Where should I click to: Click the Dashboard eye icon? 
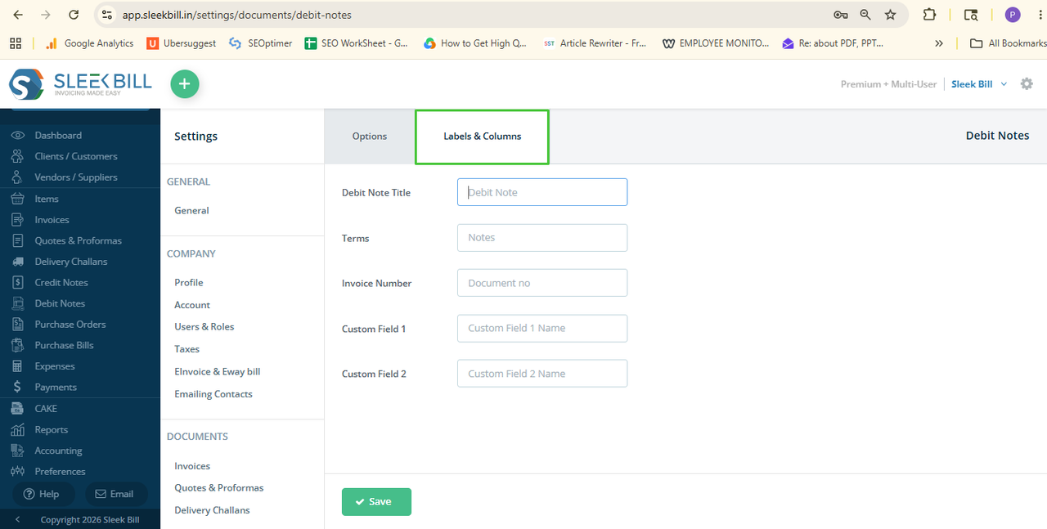[18, 135]
